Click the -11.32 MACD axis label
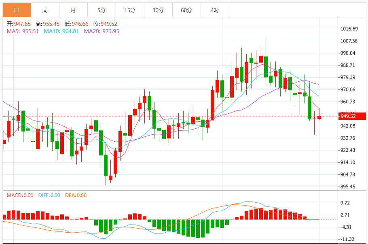Screen dimensions: 368x244 pos(347,239)
